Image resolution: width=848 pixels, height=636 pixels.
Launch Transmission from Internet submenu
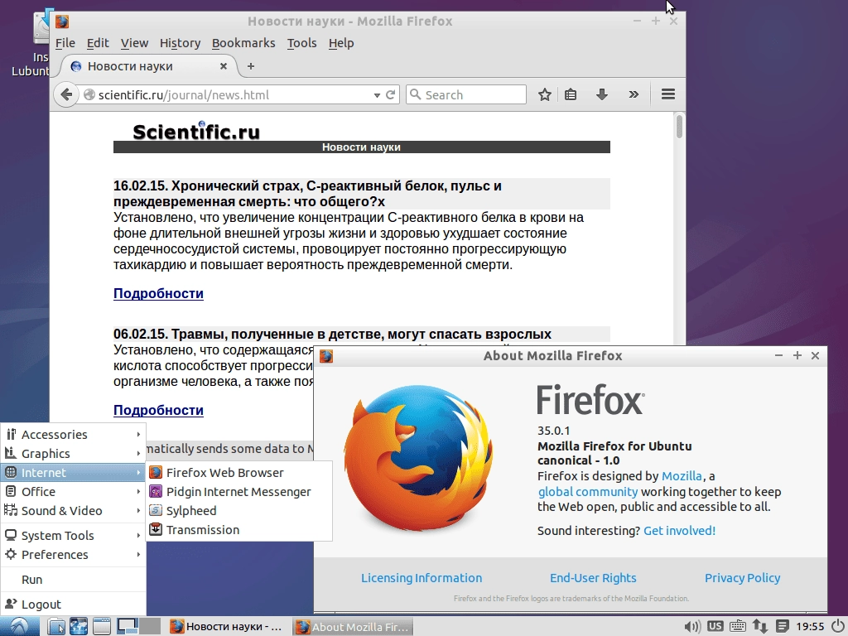[x=238, y=529]
